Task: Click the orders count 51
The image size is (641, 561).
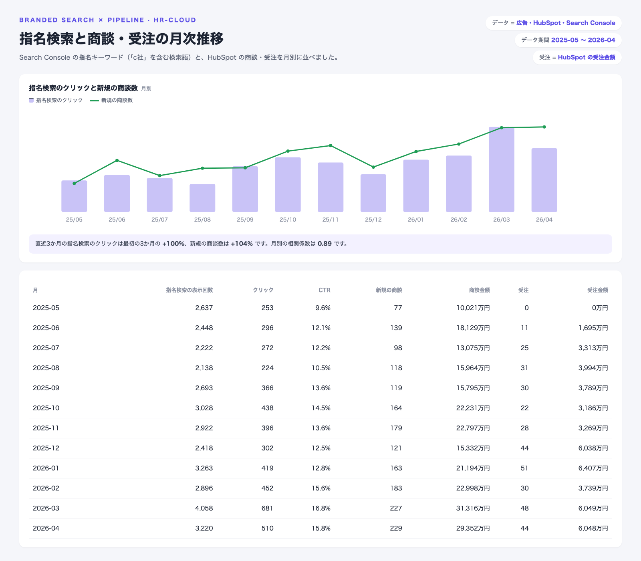Action: click(x=525, y=468)
